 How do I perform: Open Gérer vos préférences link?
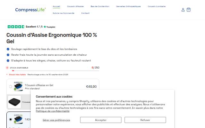(56, 120)
